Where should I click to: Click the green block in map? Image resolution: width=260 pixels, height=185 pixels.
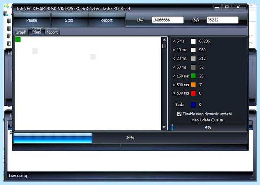pos(18,40)
